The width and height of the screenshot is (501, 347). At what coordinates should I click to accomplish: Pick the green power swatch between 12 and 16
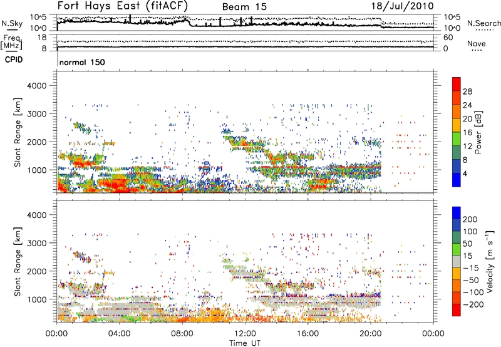pos(457,138)
